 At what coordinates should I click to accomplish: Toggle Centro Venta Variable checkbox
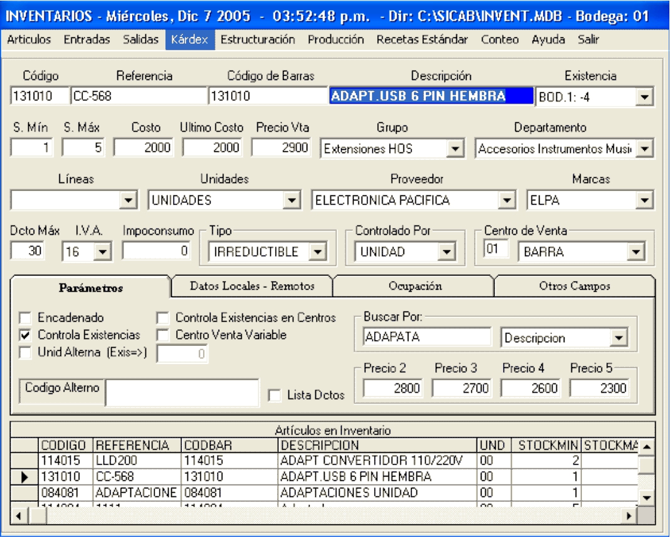tap(162, 335)
